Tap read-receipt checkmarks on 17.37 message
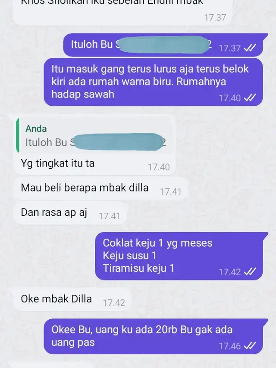This screenshot has height=368, width=276. (x=250, y=48)
